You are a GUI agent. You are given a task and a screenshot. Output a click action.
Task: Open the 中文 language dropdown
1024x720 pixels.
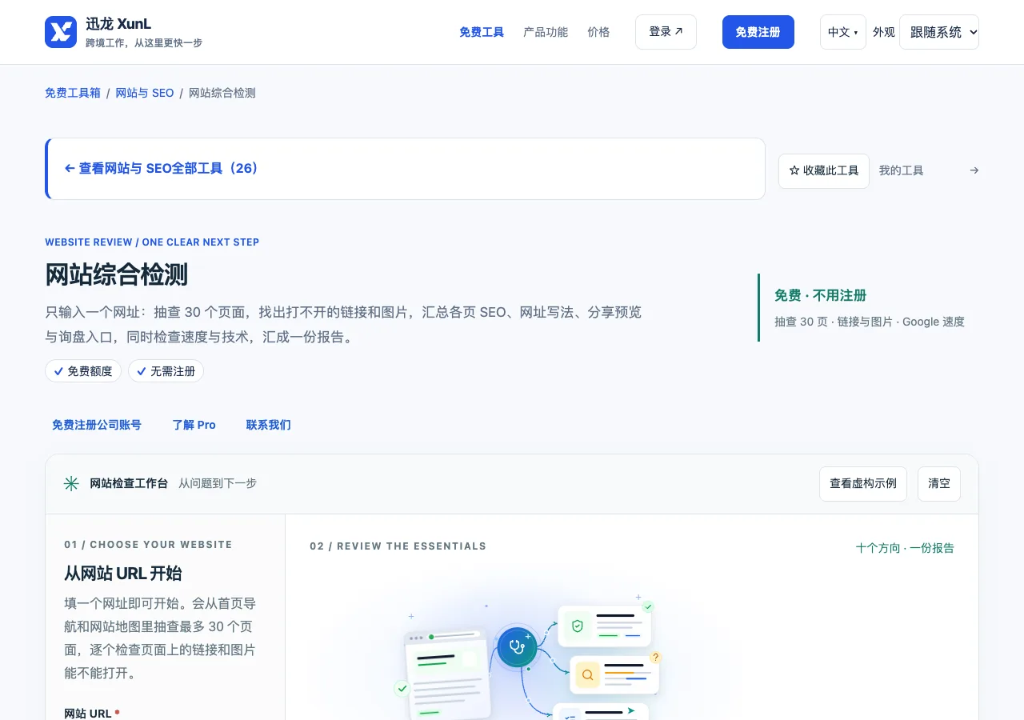(x=842, y=32)
